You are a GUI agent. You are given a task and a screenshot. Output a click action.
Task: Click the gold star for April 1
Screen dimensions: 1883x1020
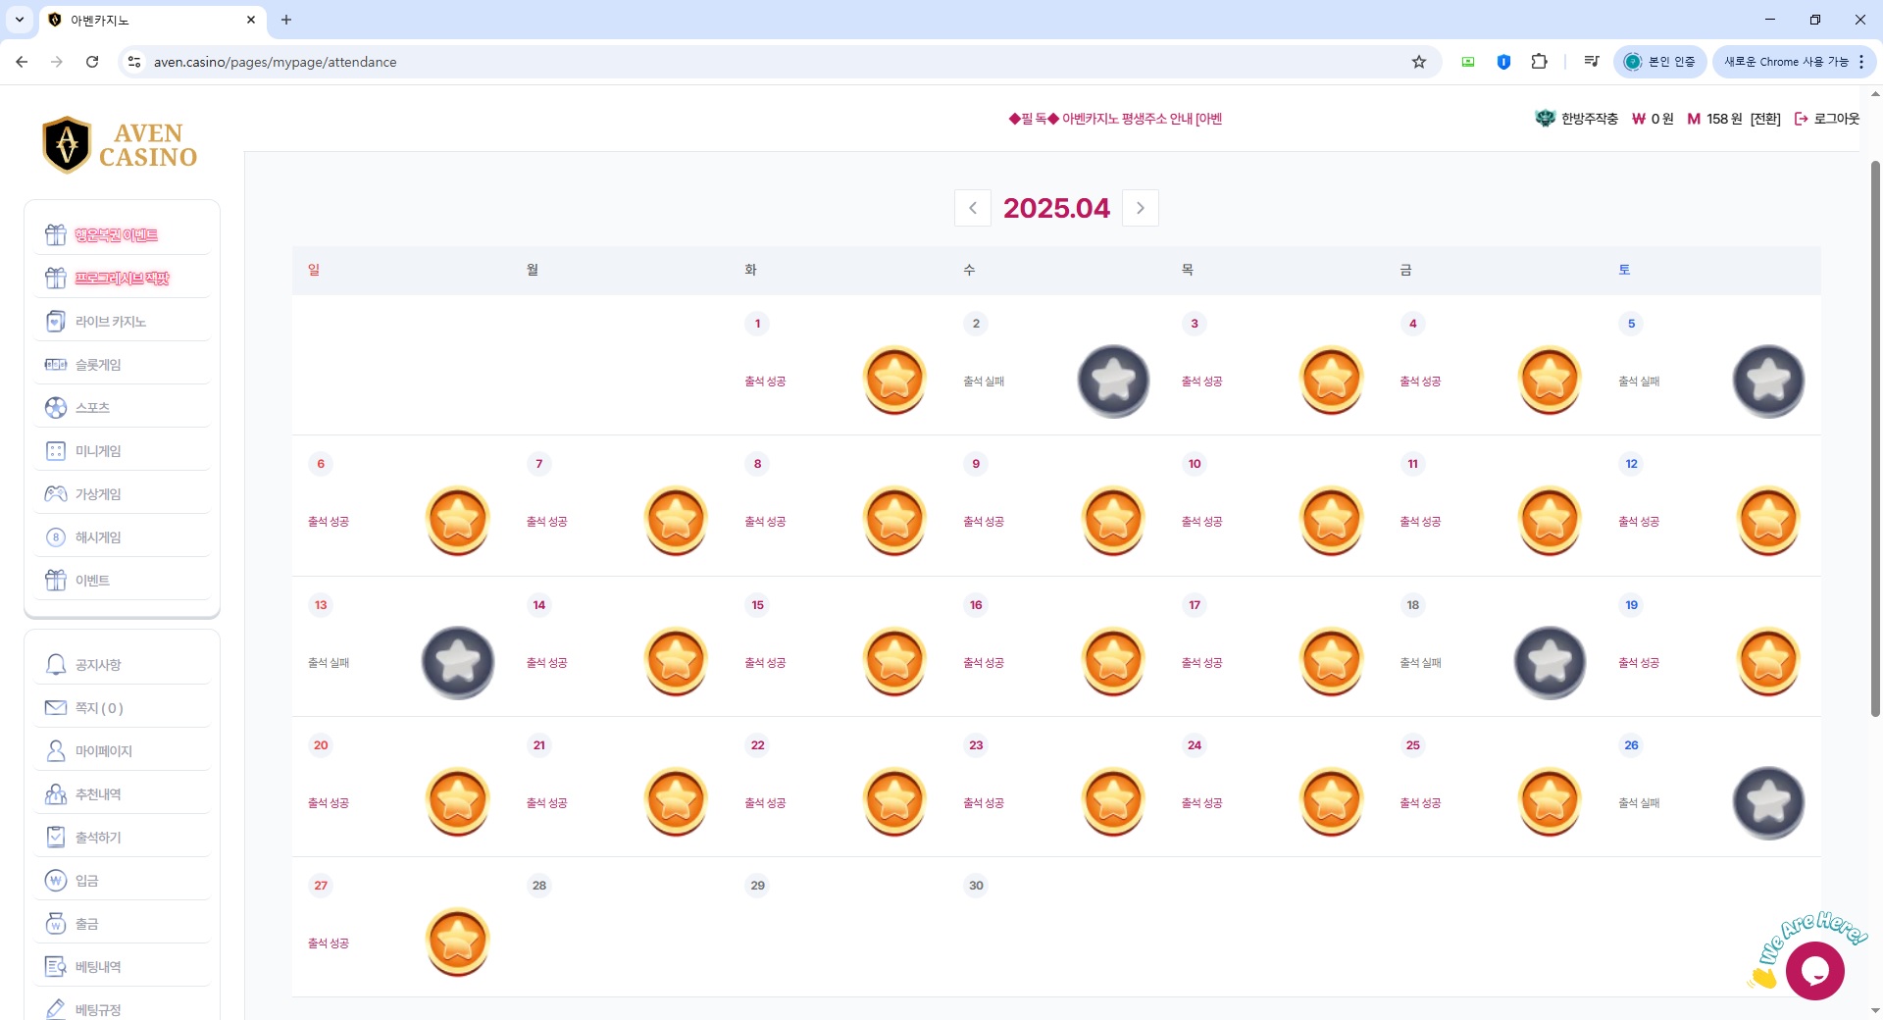click(894, 380)
